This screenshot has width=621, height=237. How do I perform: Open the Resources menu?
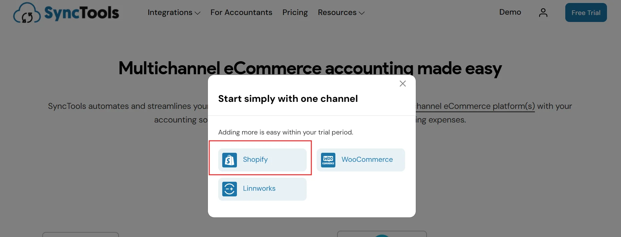click(x=337, y=13)
